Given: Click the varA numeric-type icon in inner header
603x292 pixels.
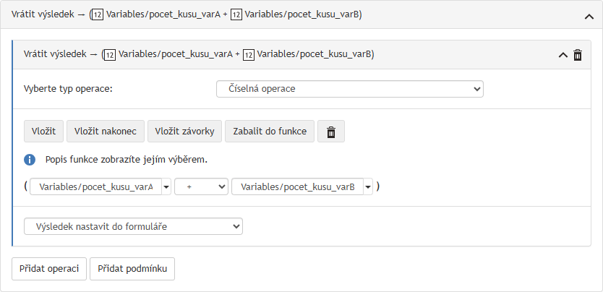Looking at the screenshot, I should tap(110, 55).
